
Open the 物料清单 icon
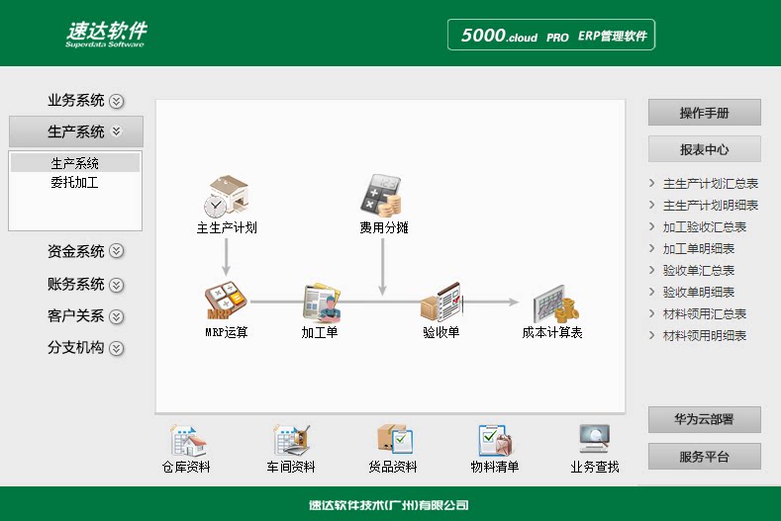[x=496, y=440]
